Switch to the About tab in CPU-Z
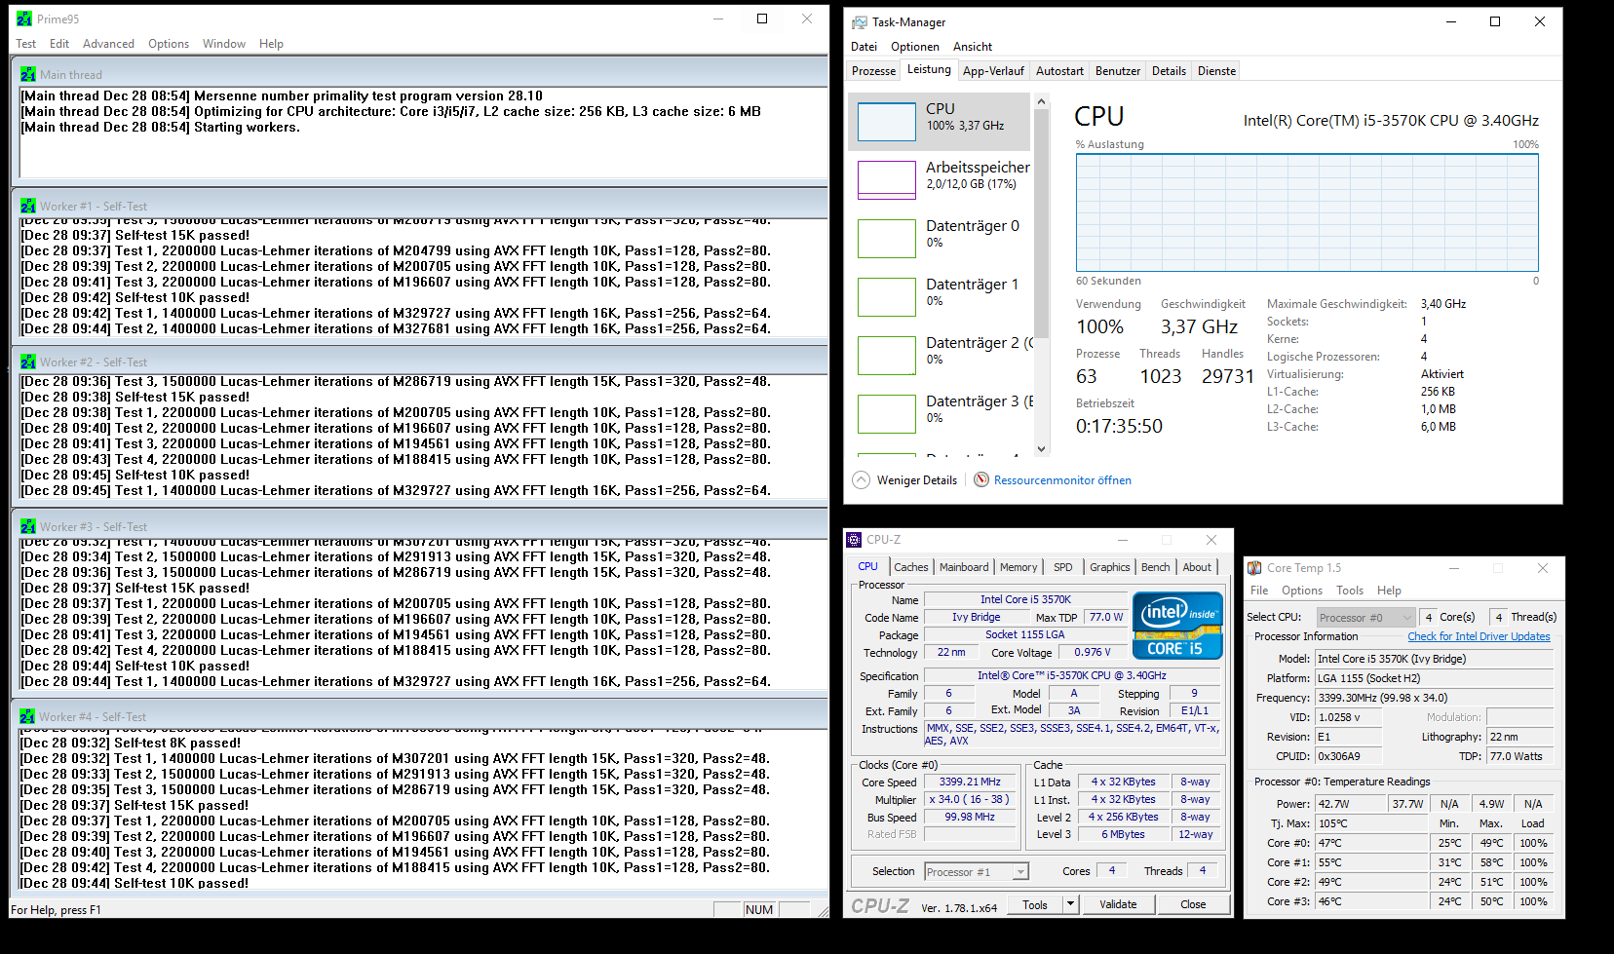 (x=1198, y=567)
